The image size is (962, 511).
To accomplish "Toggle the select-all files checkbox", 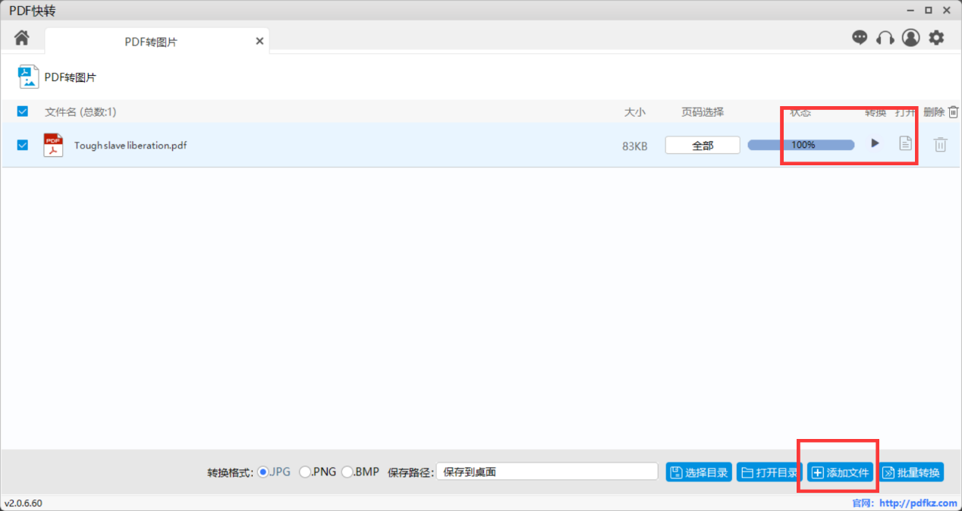I will coord(23,111).
